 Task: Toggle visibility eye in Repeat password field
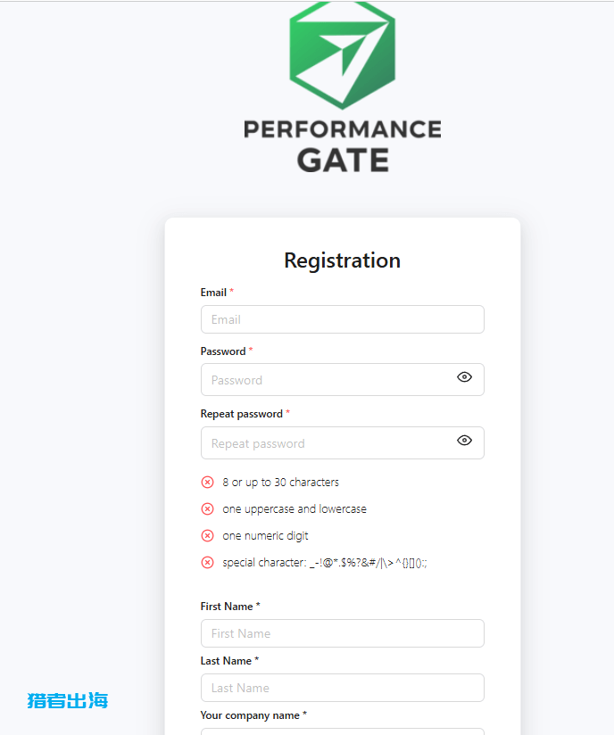point(464,440)
